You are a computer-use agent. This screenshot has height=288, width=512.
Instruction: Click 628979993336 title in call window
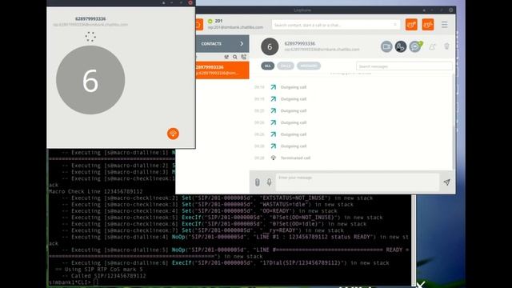click(x=90, y=19)
